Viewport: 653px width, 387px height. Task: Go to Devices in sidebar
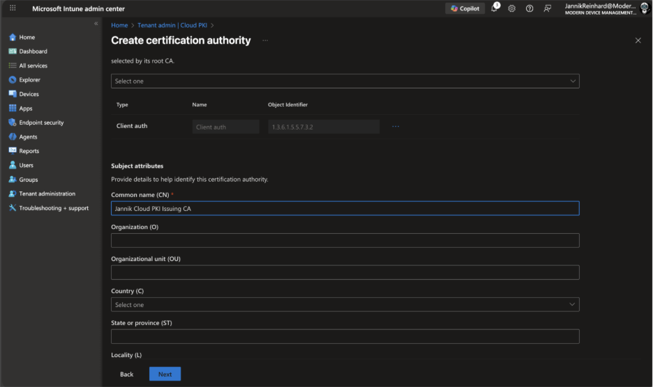pyautogui.click(x=29, y=94)
